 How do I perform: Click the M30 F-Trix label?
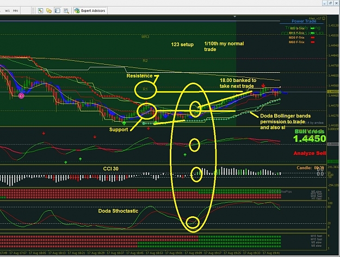coord(296,37)
